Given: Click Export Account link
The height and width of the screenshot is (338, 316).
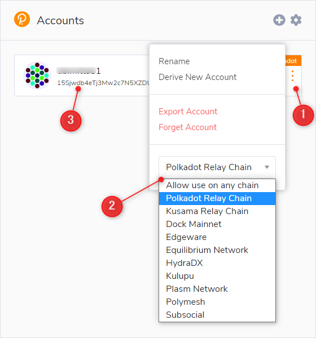Looking at the screenshot, I should (x=188, y=112).
